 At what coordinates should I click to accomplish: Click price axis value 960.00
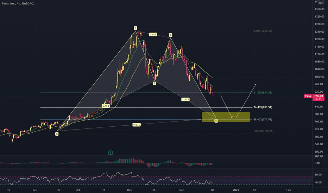[x=320, y=84]
